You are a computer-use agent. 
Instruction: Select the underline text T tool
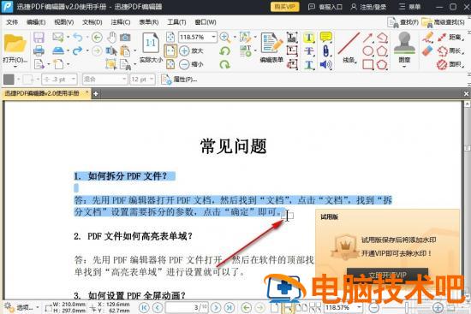[x=309, y=64]
